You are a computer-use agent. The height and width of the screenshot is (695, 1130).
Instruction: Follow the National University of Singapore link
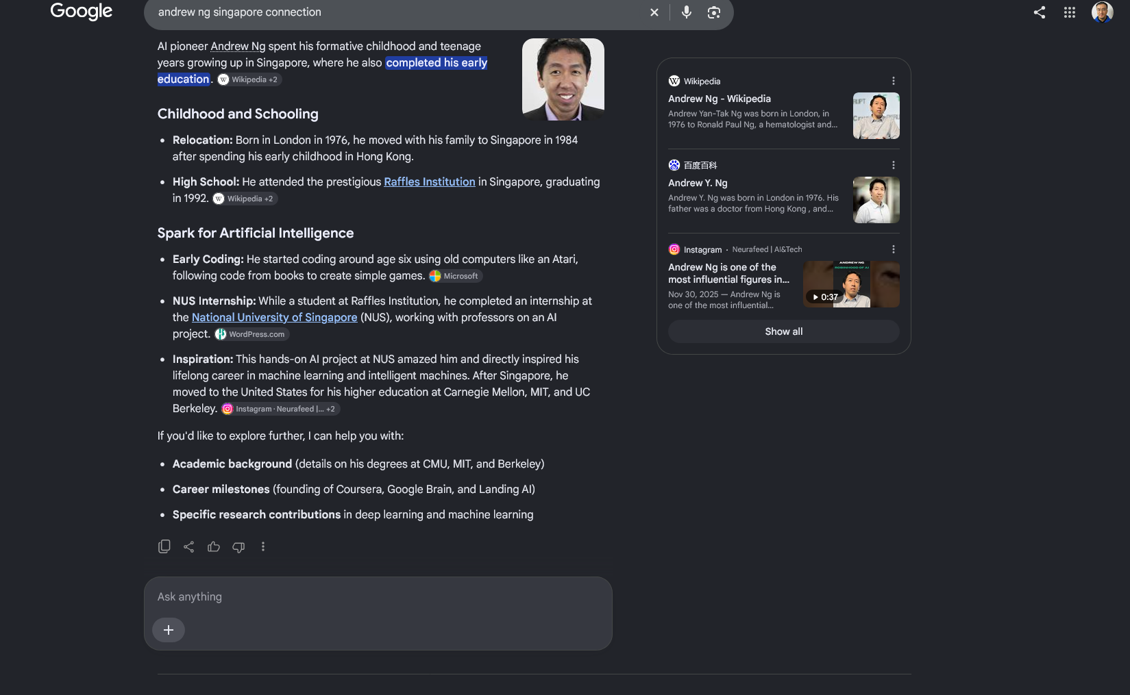[275, 317]
